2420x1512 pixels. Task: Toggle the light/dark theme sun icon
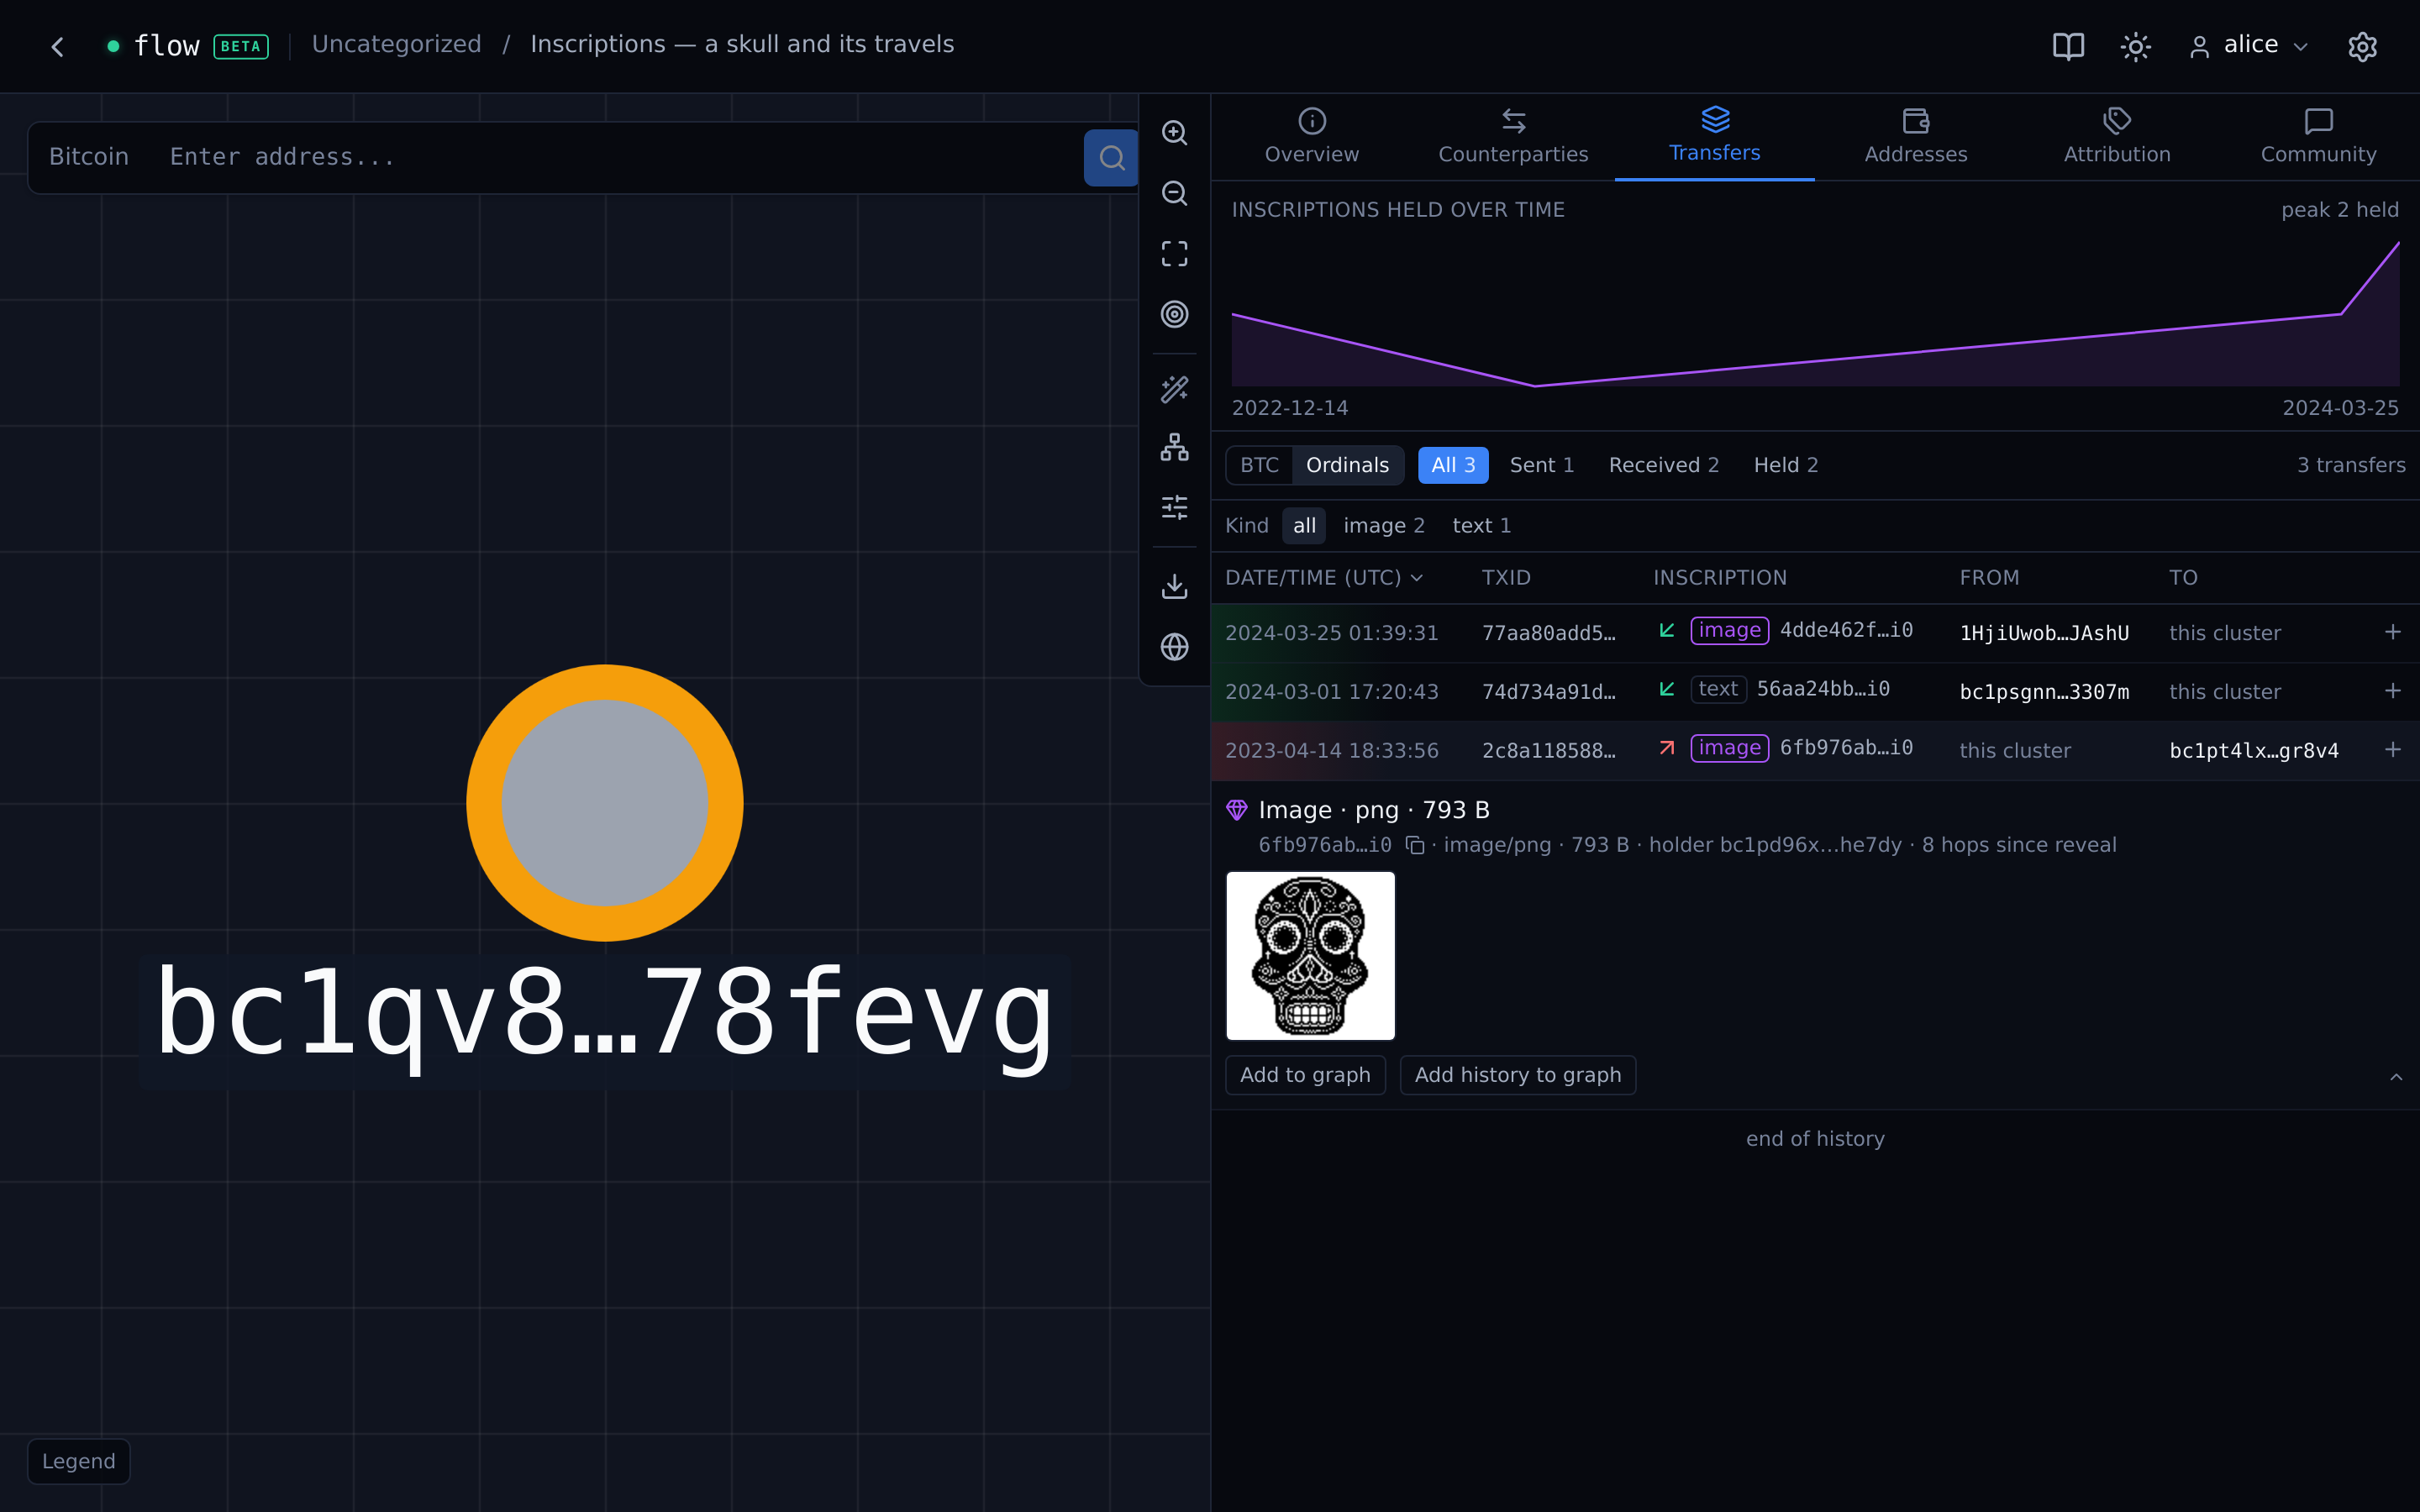[2135, 46]
